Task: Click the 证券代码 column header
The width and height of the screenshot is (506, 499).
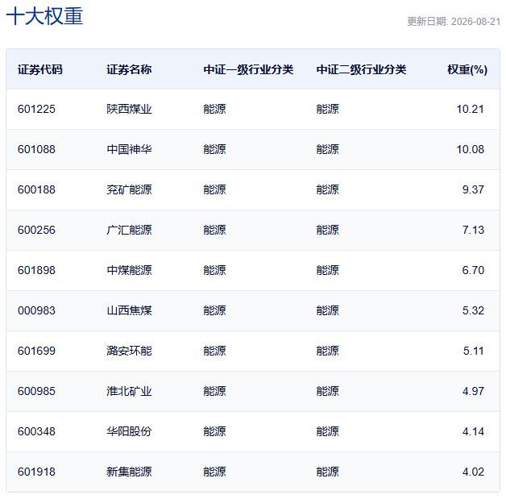Action: (x=40, y=69)
